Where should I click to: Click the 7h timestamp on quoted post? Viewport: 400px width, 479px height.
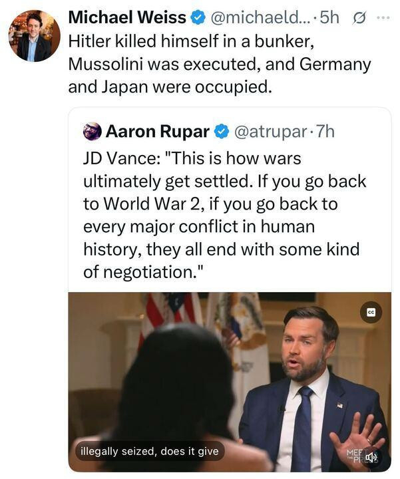324,132
